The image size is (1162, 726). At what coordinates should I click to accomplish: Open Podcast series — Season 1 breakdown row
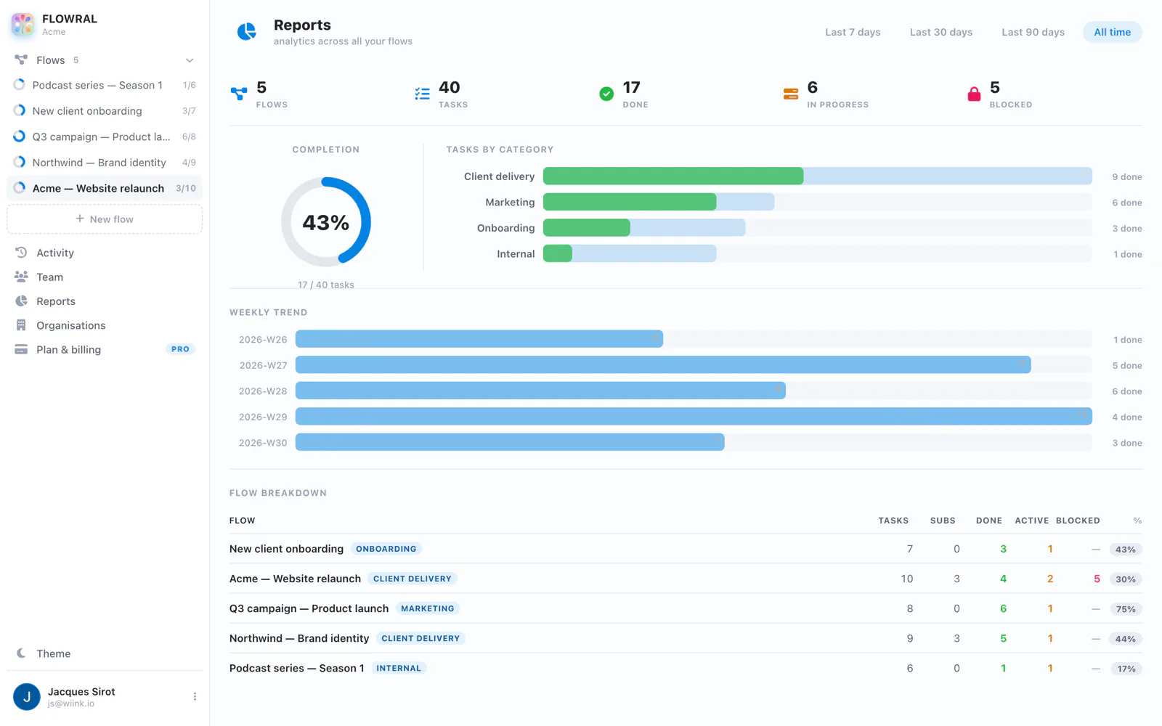click(x=686, y=668)
